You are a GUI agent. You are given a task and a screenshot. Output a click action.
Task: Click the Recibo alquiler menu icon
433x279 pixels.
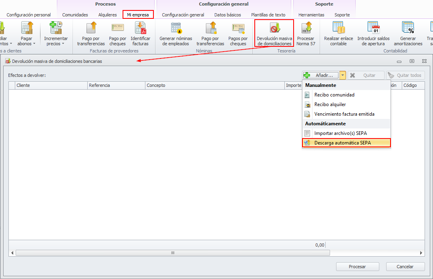307,104
